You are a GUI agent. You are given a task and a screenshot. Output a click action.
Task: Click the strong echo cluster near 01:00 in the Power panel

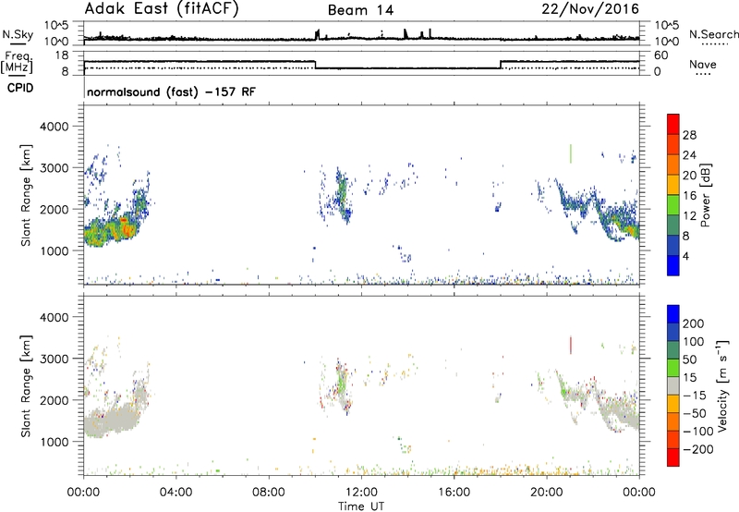coord(112,231)
